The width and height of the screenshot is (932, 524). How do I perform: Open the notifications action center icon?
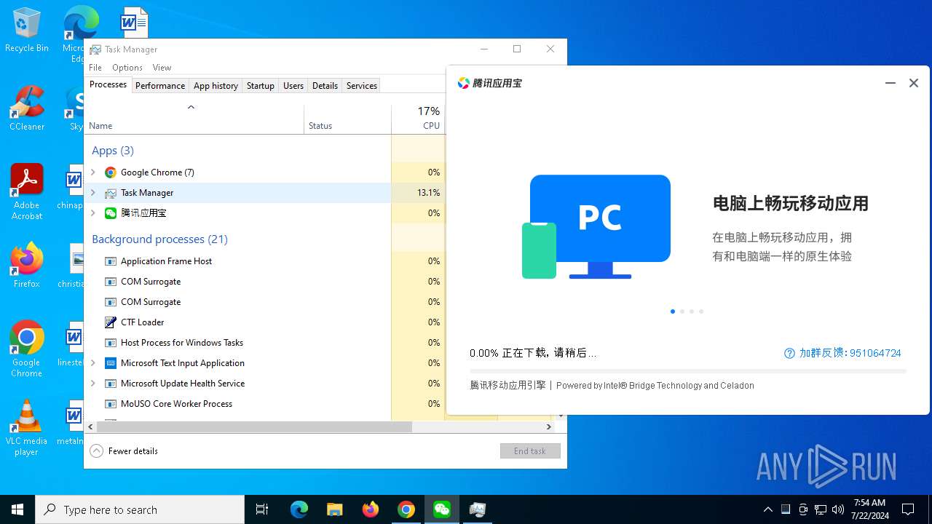click(908, 509)
